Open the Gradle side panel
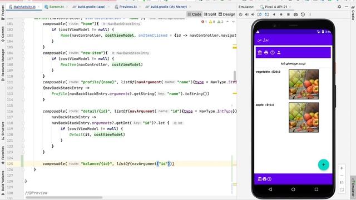Viewport: 356px width, 200px height. [x=353, y=12]
